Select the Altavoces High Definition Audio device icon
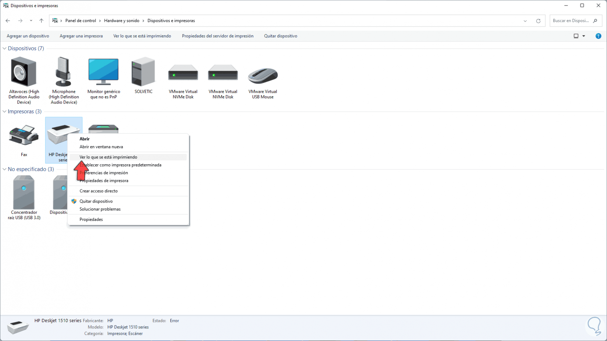This screenshot has height=341, width=607. click(24, 72)
